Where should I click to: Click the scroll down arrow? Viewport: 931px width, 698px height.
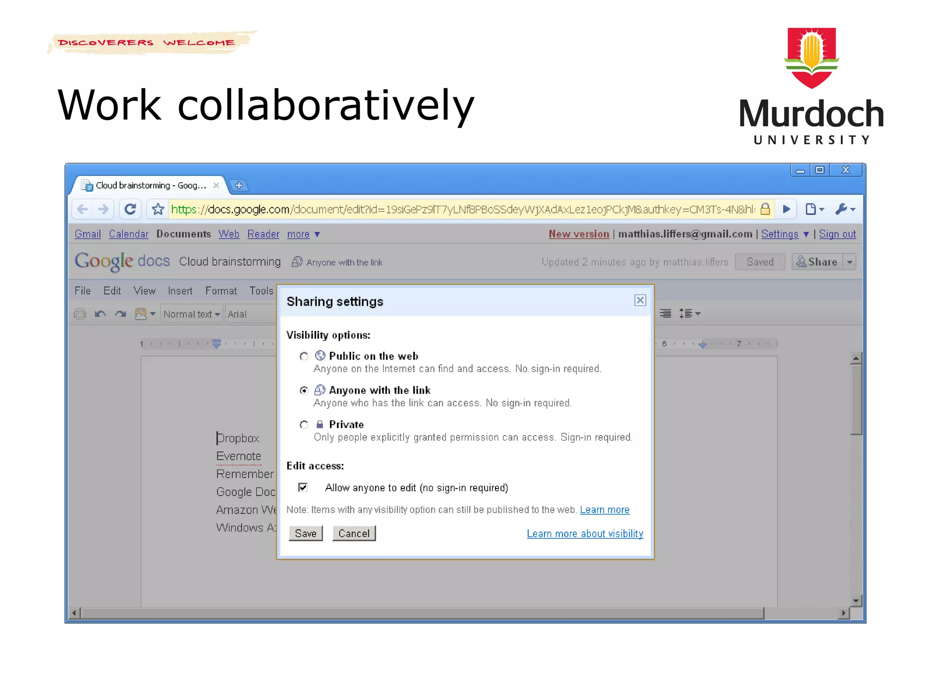coord(856,601)
